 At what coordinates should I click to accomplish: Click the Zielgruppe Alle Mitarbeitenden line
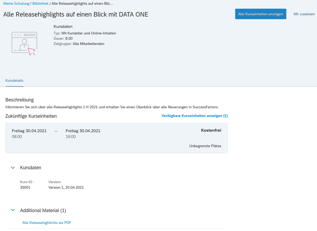[79, 44]
